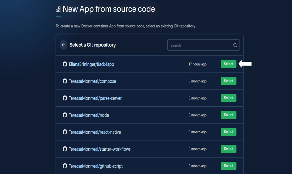
Task: Click '3 month ago' in the react-native row
Action: click(197, 132)
